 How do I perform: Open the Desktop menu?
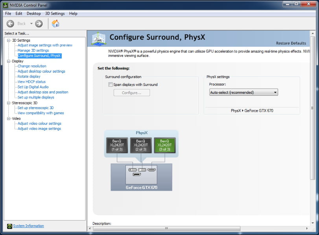tap(33, 13)
